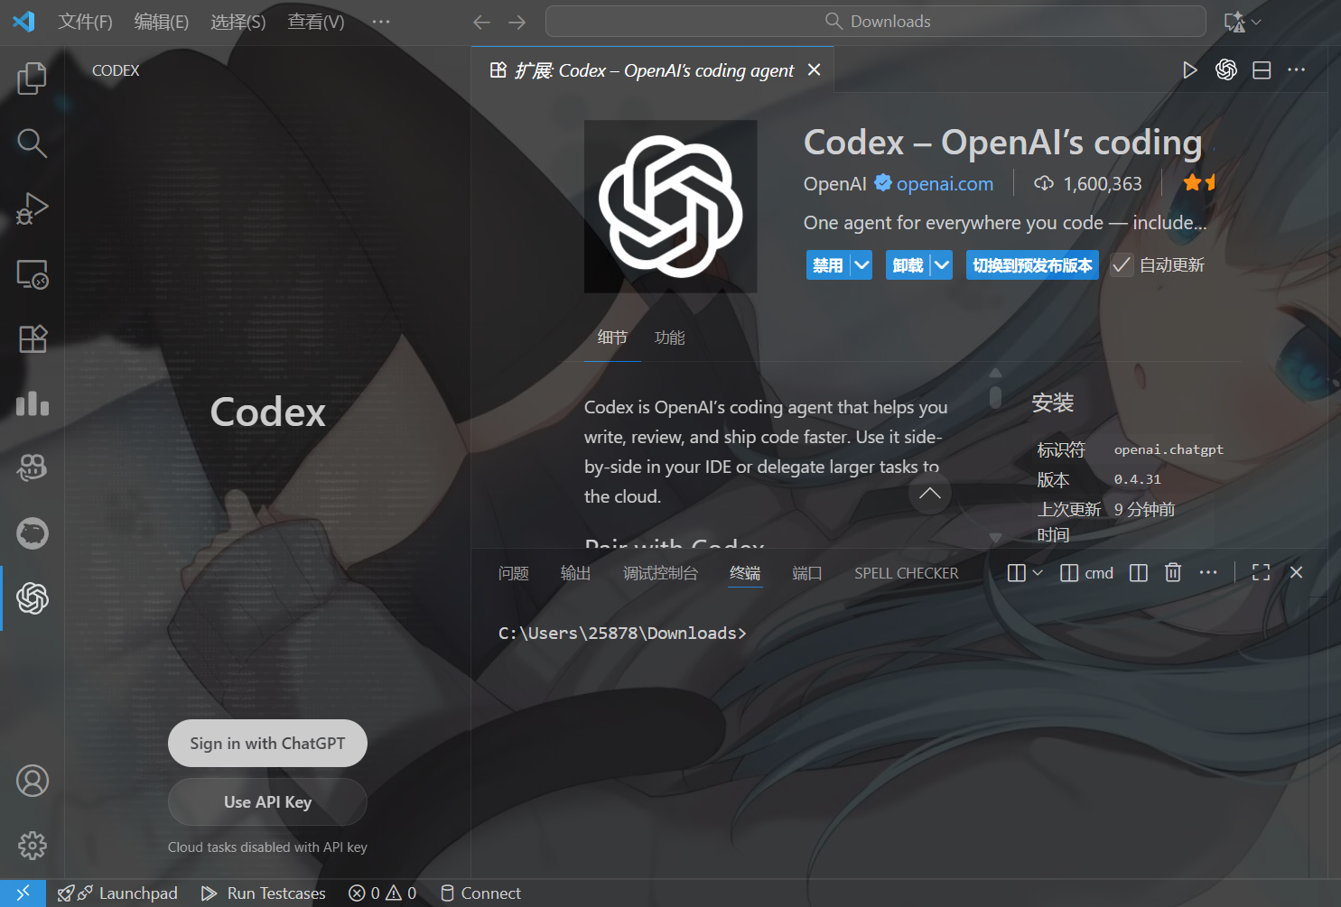Open the 查看(V) menu

(x=315, y=21)
